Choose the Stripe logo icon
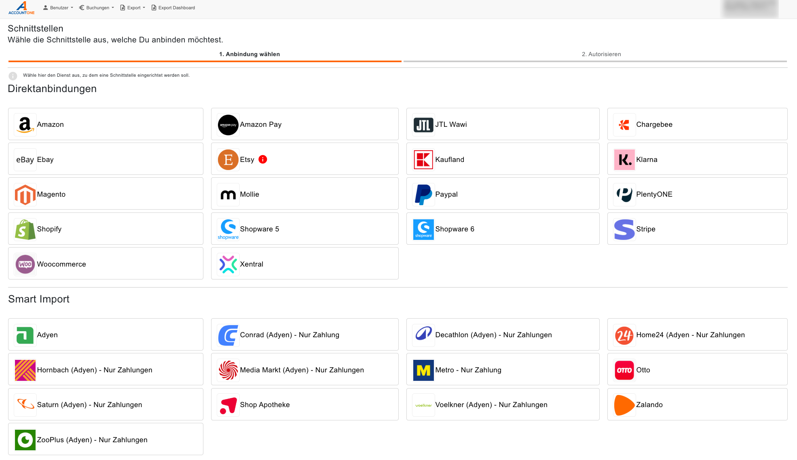The image size is (797, 460). (624, 229)
